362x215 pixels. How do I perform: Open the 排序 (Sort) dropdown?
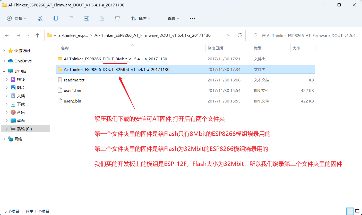coord(141,18)
